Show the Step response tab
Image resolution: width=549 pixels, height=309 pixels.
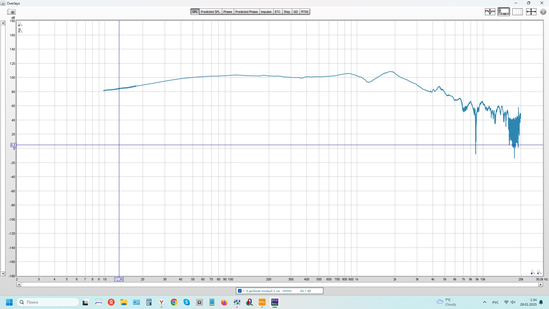[287, 12]
